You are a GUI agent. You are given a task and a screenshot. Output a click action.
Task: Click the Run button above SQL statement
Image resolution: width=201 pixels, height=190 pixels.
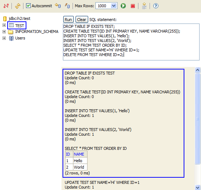click(x=68, y=20)
